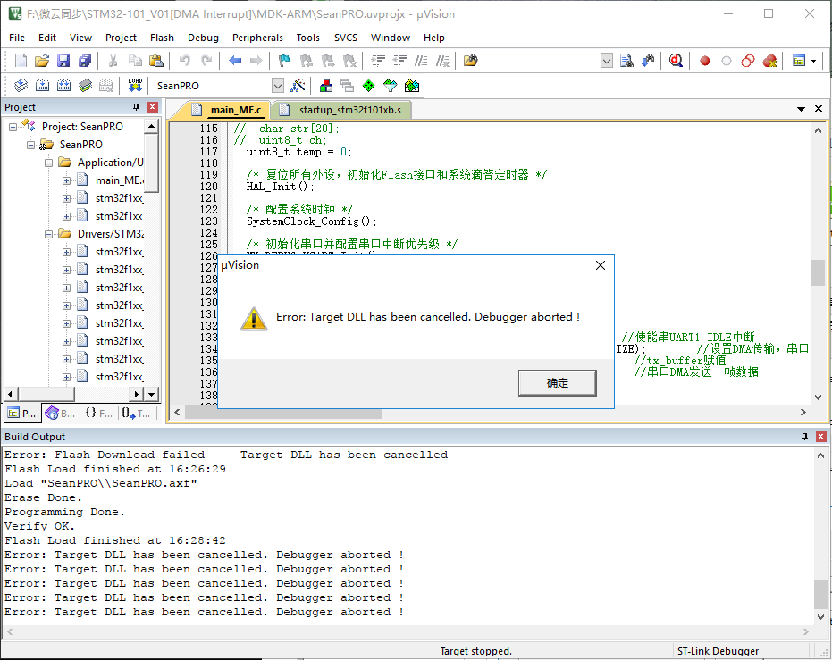This screenshot has height=660, width=832.
Task: Open the Find in Files icon
Action: (470, 61)
